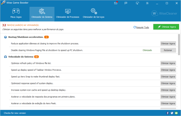Switch to Meus Jogos tab
The image size is (181, 116).
16,14
